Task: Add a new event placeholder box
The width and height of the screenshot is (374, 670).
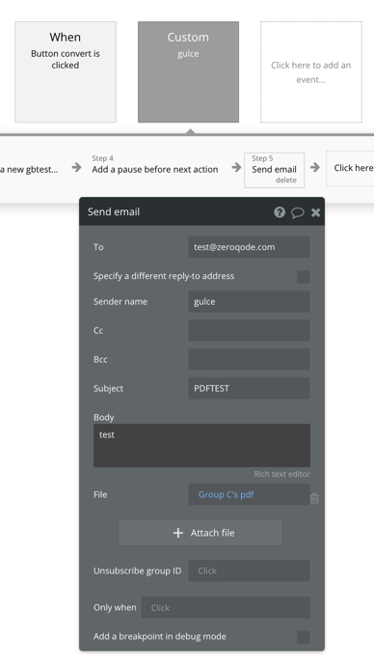Action: (311, 71)
